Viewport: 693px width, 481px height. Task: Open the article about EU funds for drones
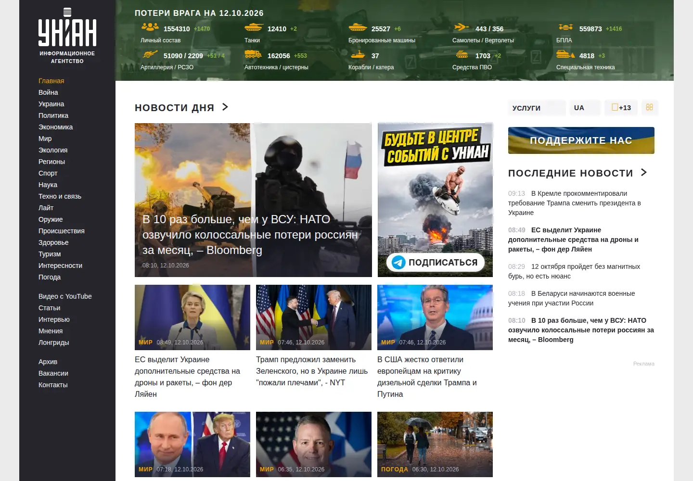(x=188, y=377)
